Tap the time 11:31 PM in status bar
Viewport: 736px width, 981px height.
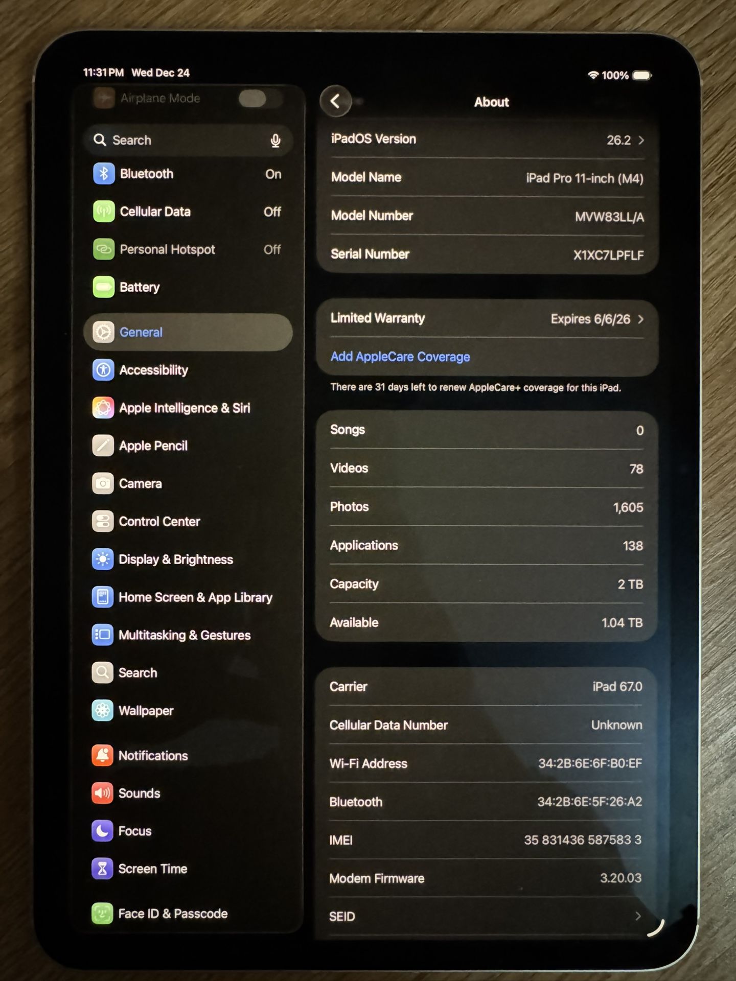(x=104, y=73)
